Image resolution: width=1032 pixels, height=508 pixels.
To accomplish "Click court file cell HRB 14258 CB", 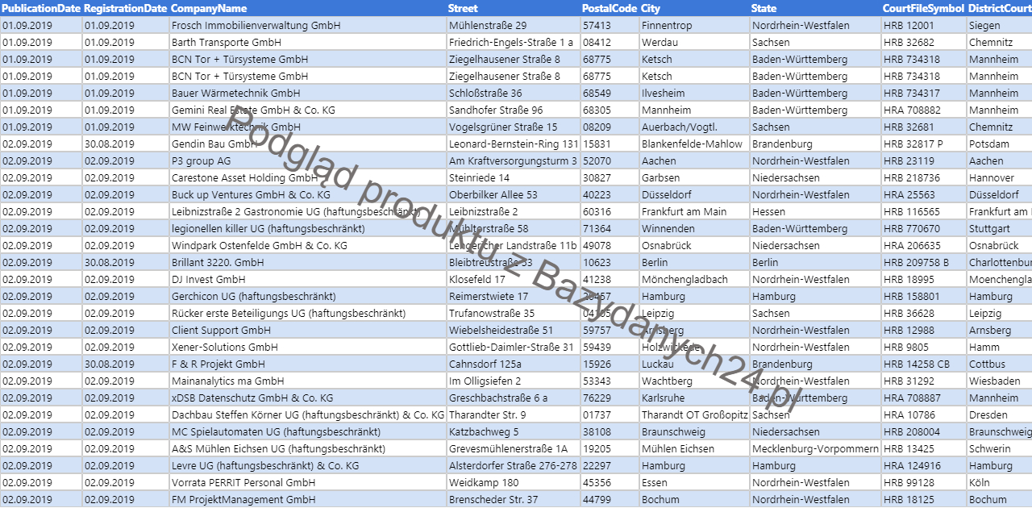I will [923, 364].
